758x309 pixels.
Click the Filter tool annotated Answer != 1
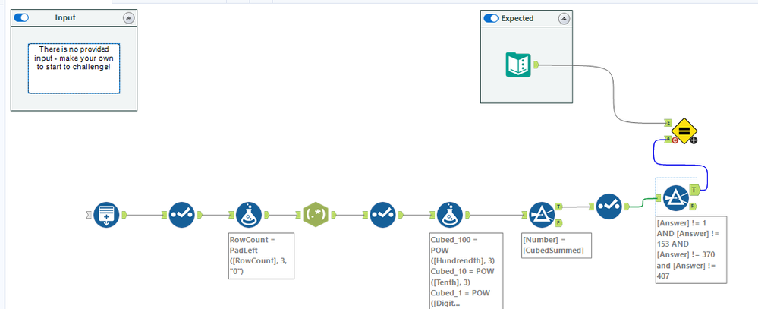(x=676, y=198)
